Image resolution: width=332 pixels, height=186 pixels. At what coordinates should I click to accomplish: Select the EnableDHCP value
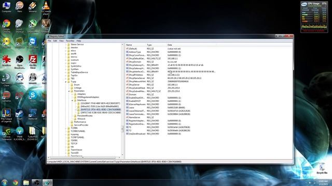pyautogui.click(x=135, y=101)
